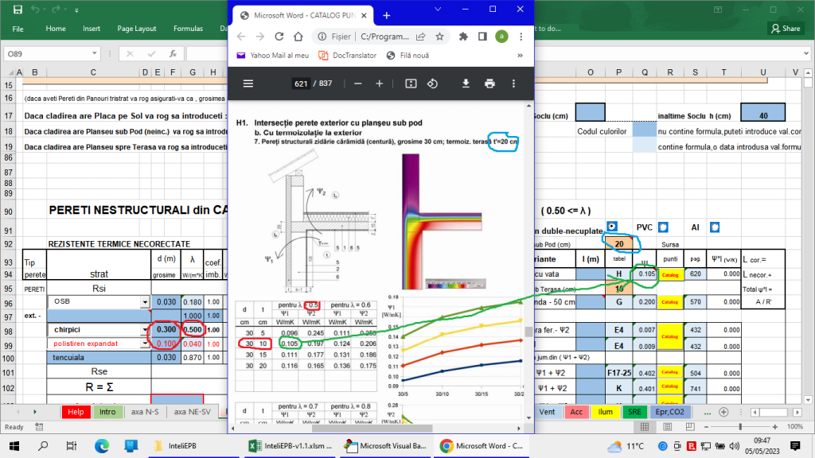Switch to the Page Layout ribbon tab

click(136, 27)
